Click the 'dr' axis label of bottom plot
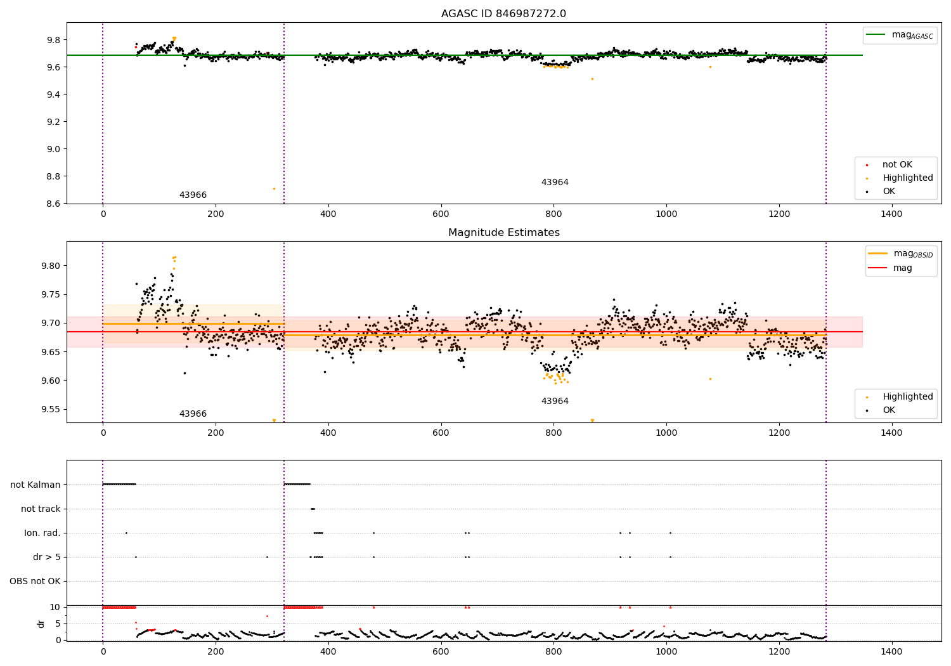Image resolution: width=951 pixels, height=666 pixels. coord(41,624)
